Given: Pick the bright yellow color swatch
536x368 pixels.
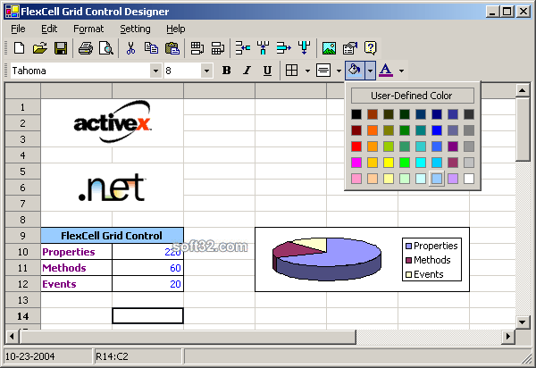Looking at the screenshot, I should 389,163.
